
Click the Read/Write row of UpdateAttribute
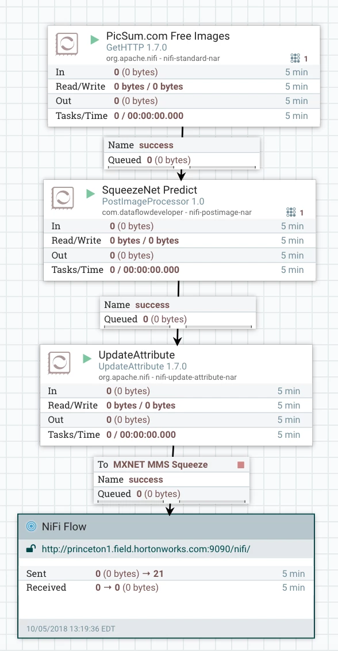click(x=176, y=406)
